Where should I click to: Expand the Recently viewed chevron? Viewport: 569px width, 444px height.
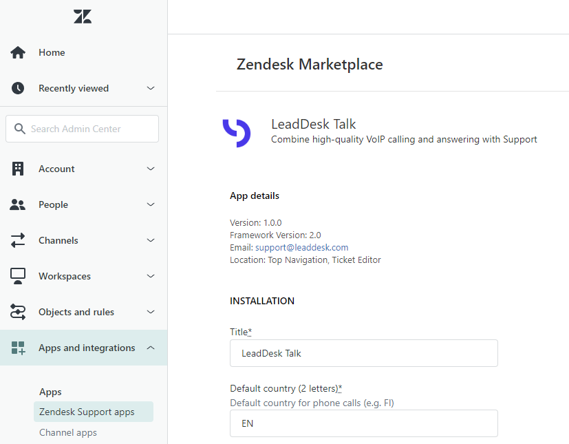click(x=151, y=88)
